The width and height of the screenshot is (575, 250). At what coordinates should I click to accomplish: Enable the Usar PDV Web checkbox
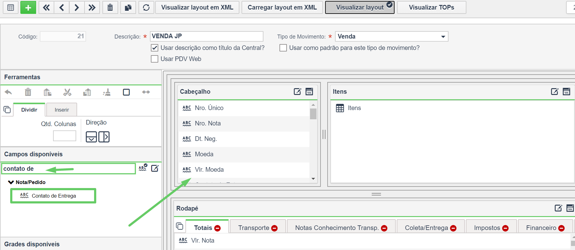(x=155, y=59)
